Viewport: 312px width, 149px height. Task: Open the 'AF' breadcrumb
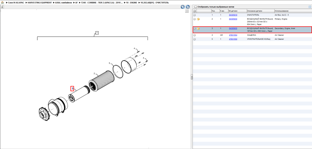(77, 3)
